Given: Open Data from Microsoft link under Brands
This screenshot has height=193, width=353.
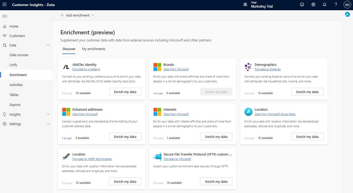Looking at the screenshot, I should (x=176, y=69).
